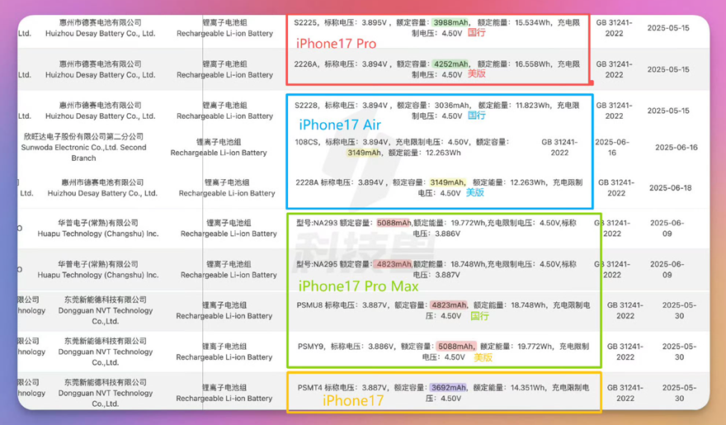Click the purple-highlighted 3692mAh value
726x425 pixels.
click(449, 388)
